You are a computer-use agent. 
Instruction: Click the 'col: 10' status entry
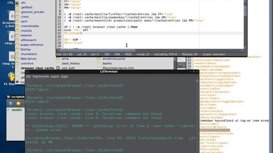coord(82,54)
